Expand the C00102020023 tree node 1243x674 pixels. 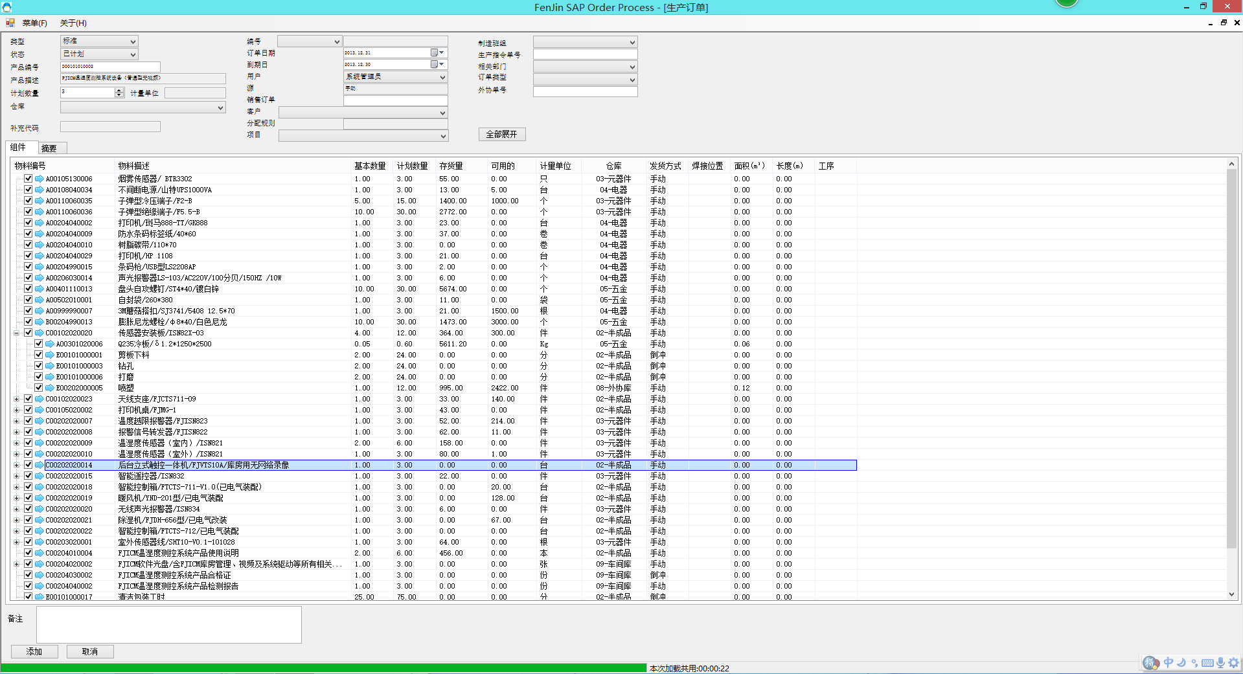[x=16, y=399]
